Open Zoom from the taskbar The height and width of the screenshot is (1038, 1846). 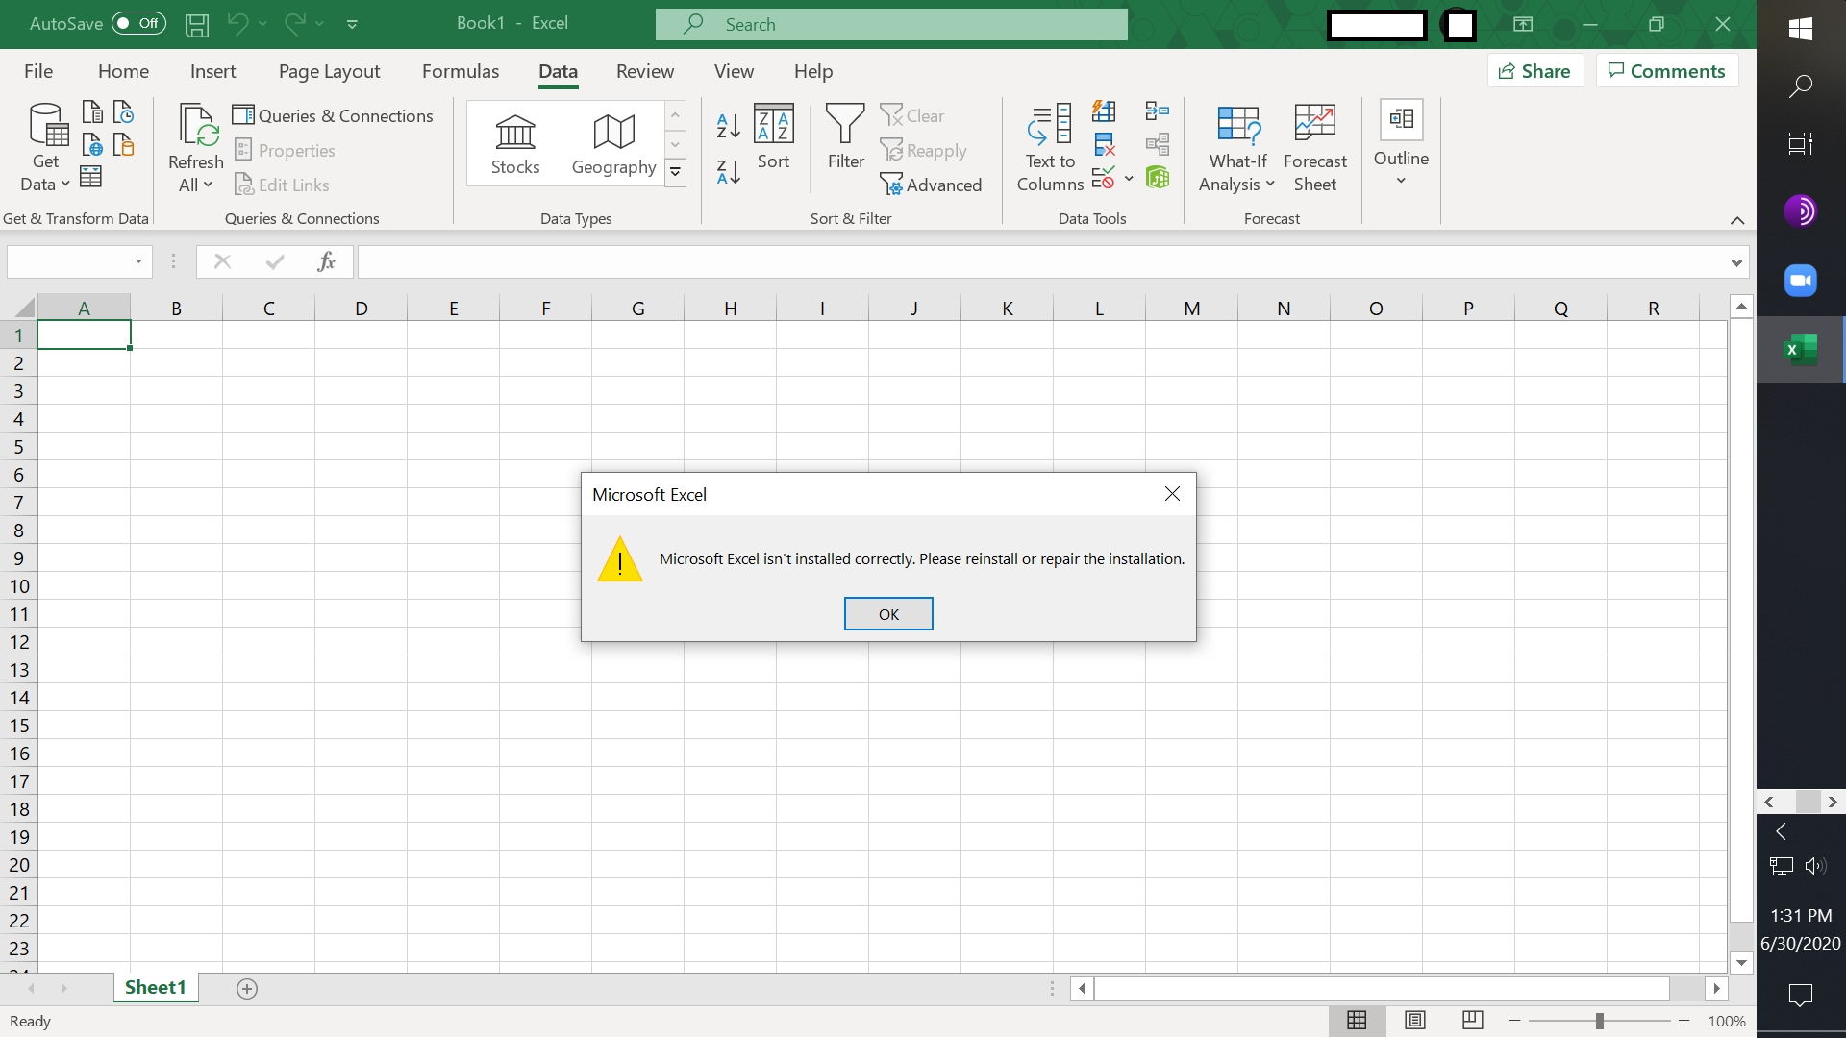point(1801,281)
